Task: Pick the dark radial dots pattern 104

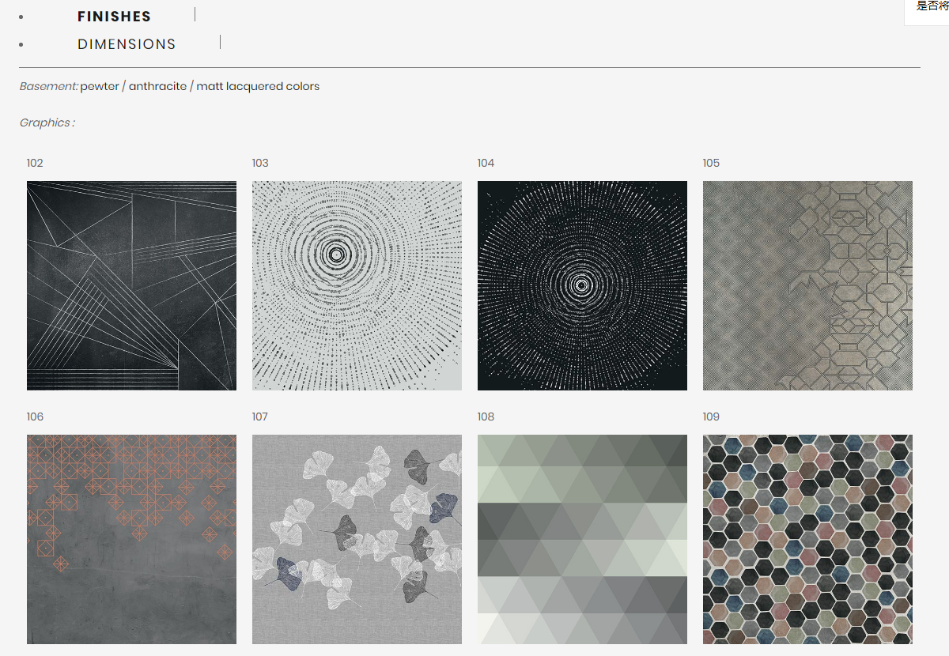Action: tap(582, 285)
